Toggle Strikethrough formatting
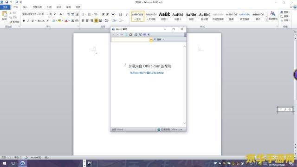This screenshot has height=167, width=297. (39, 21)
